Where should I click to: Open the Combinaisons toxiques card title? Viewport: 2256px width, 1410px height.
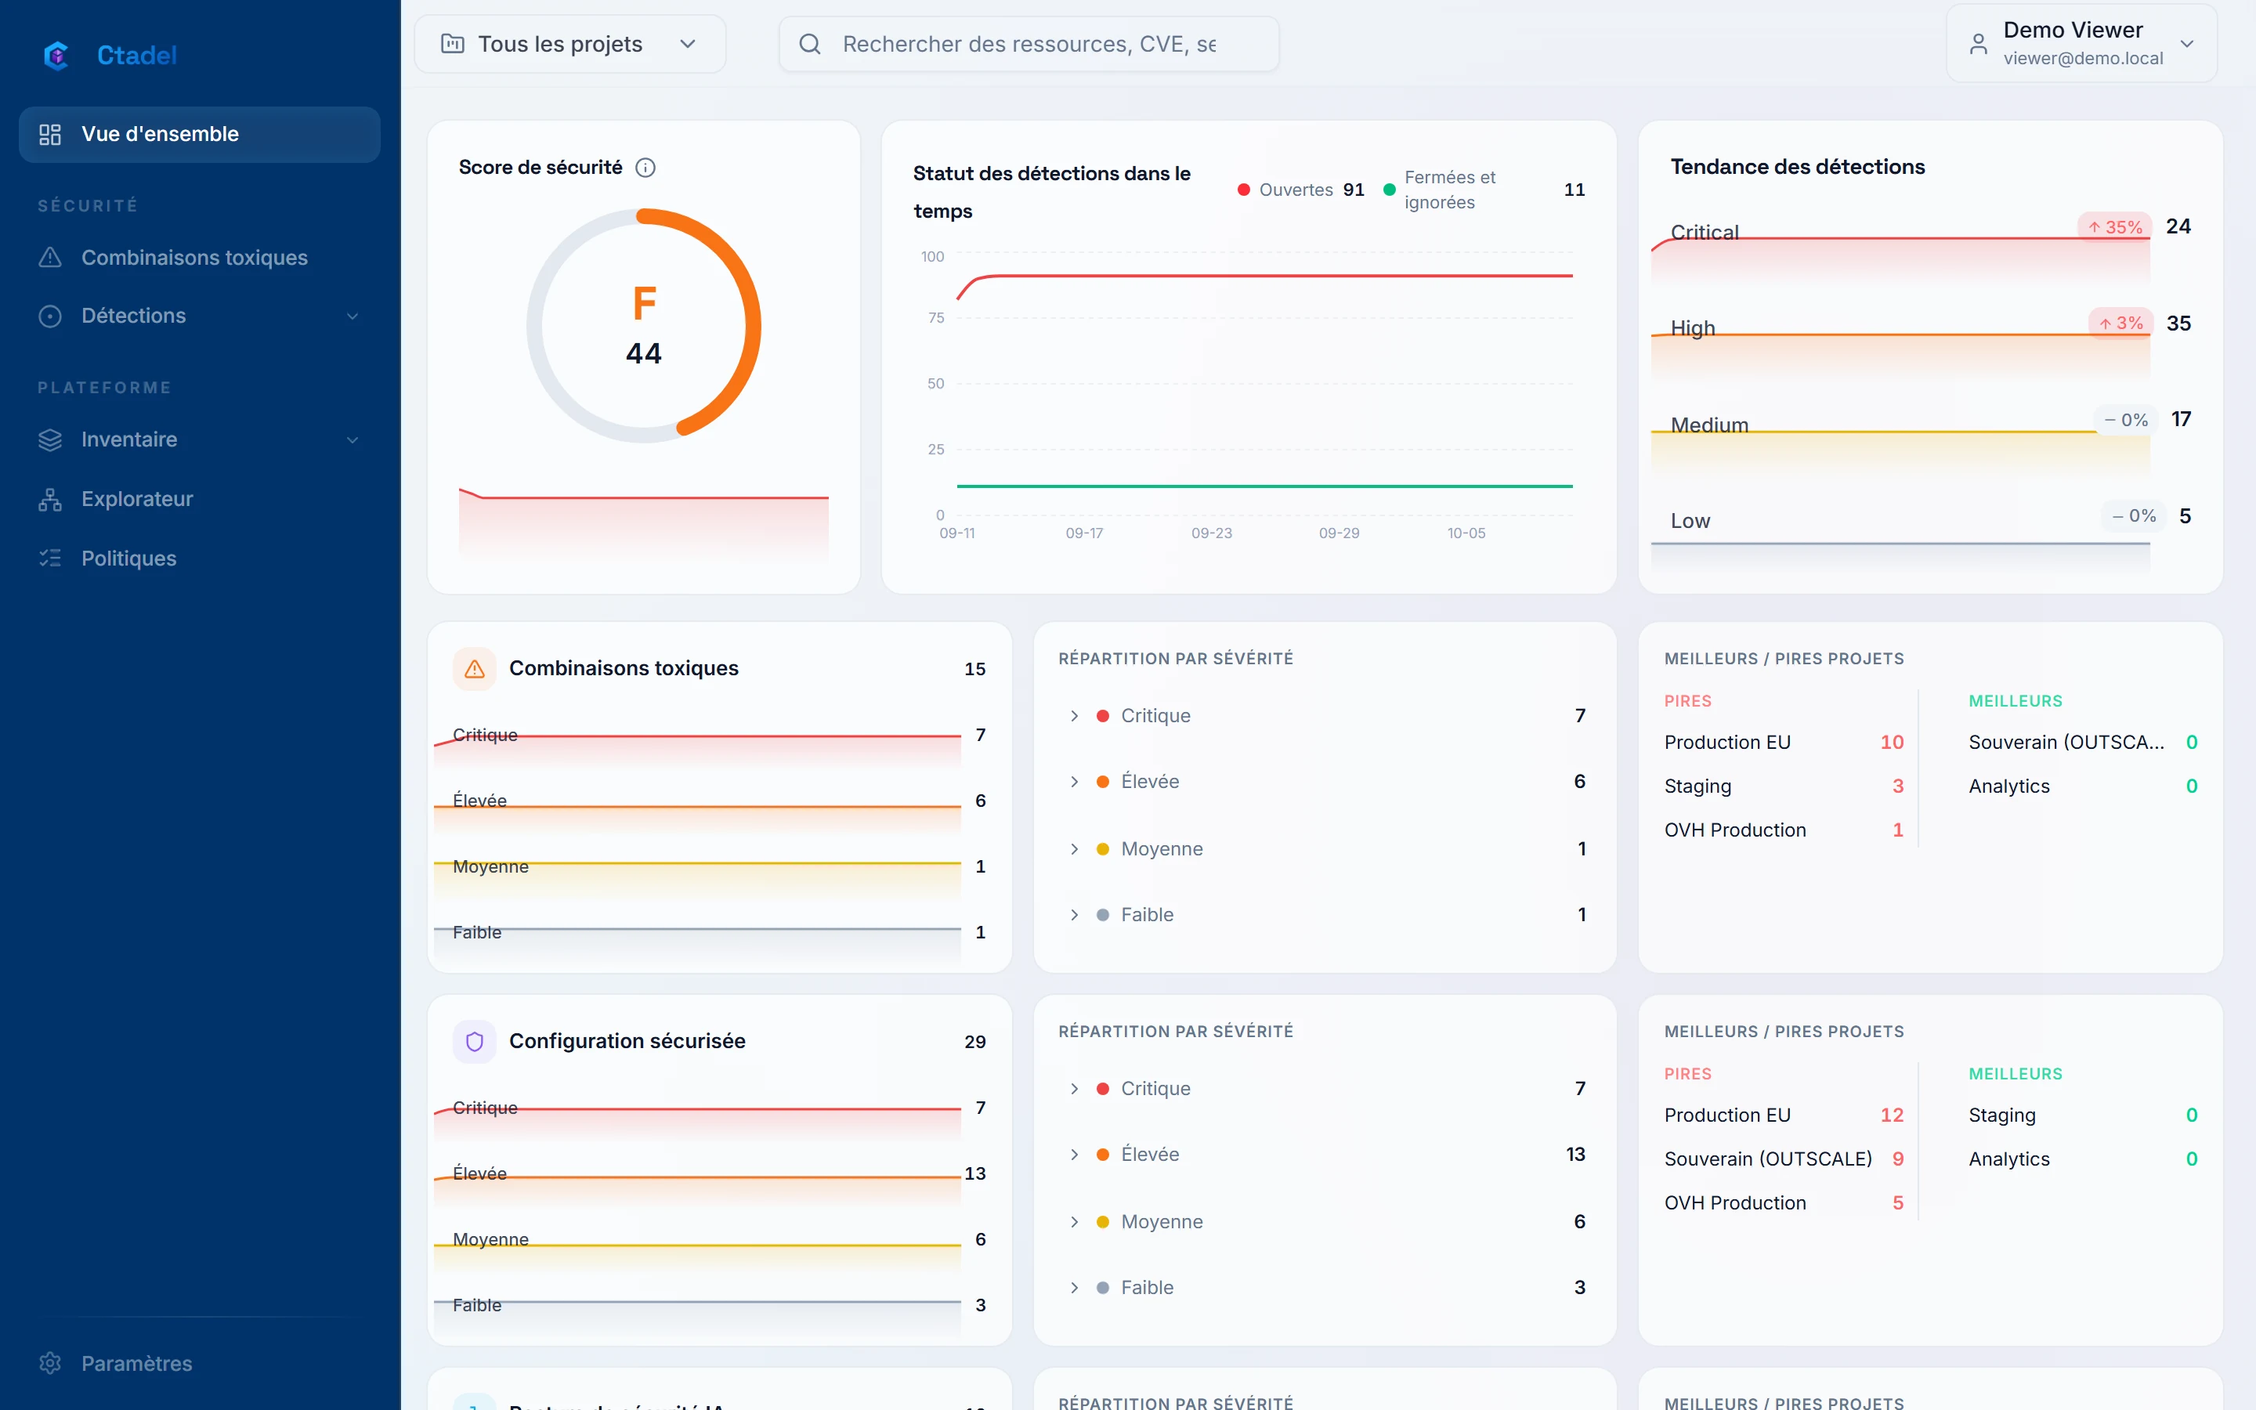624,669
